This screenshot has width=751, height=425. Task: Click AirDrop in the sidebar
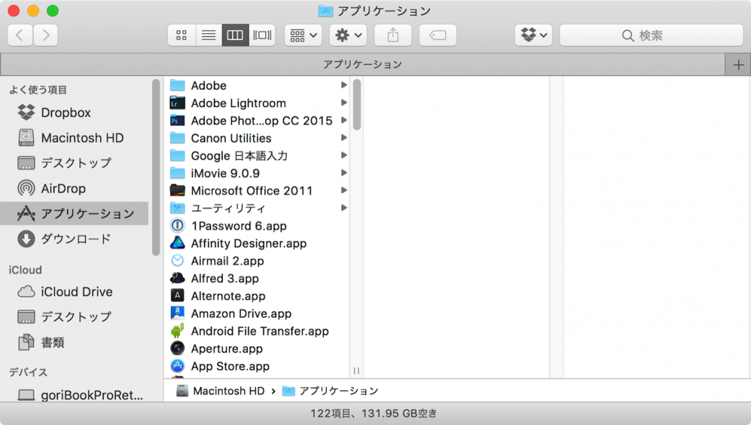tap(63, 188)
